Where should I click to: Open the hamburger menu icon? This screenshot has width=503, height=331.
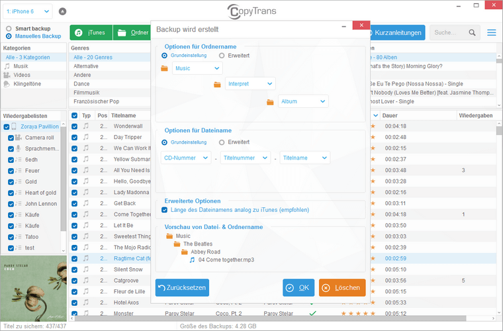(492, 32)
